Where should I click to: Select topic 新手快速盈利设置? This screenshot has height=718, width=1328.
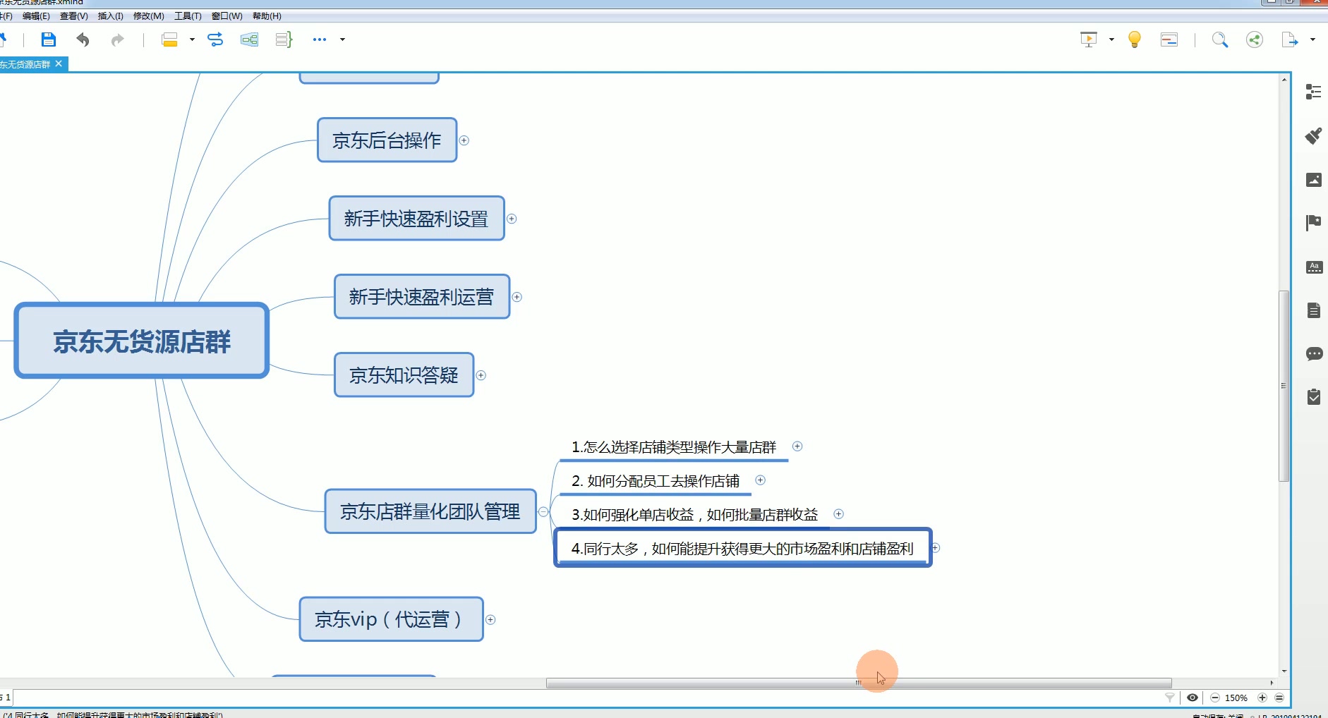(x=416, y=219)
